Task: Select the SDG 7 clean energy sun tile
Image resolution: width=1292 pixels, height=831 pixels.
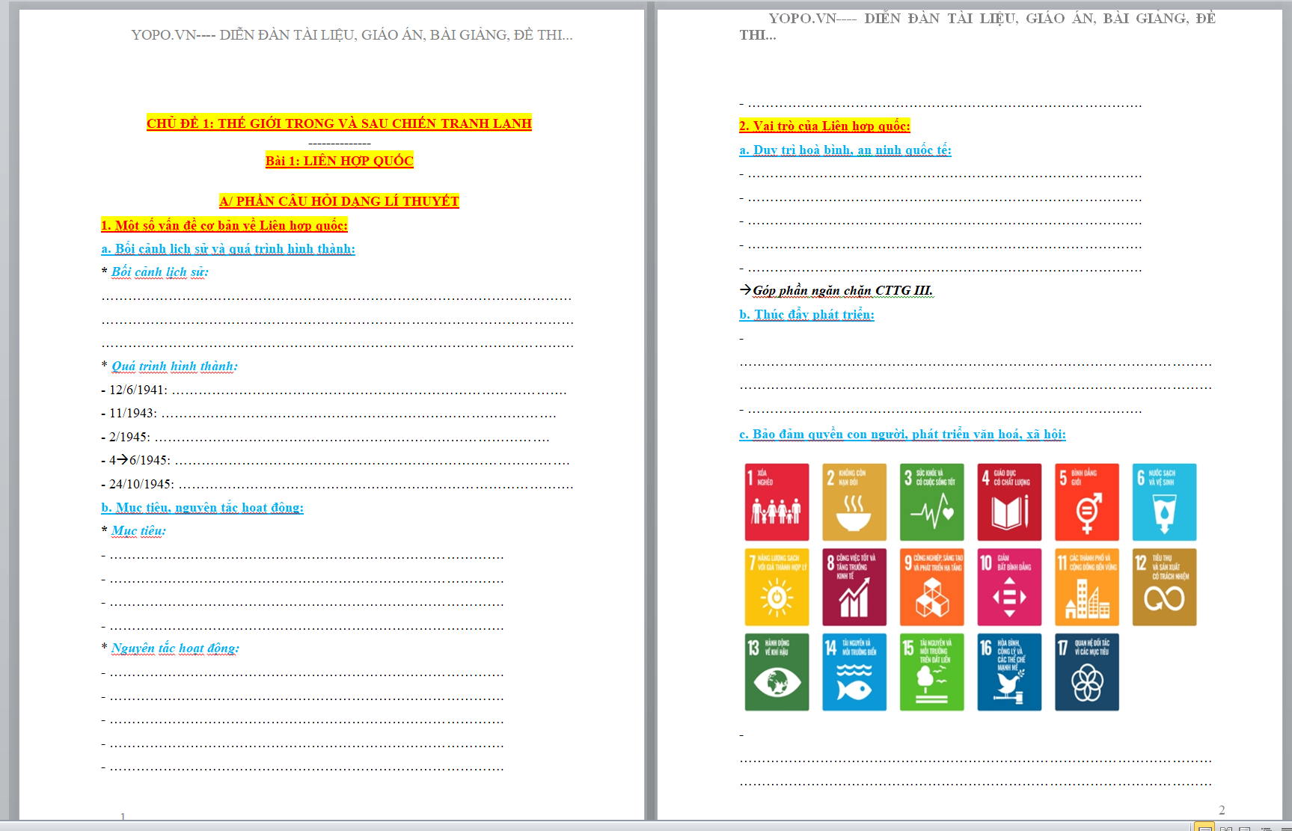Action: 777,587
